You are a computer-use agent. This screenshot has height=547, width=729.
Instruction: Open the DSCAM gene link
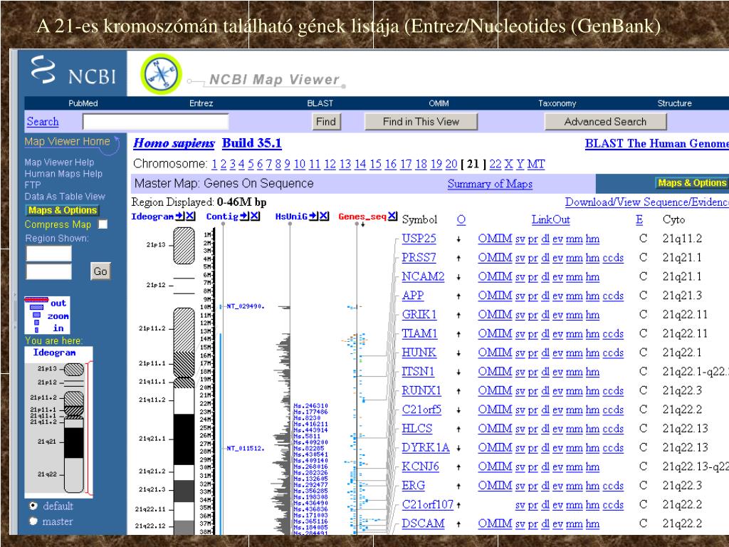[423, 523]
